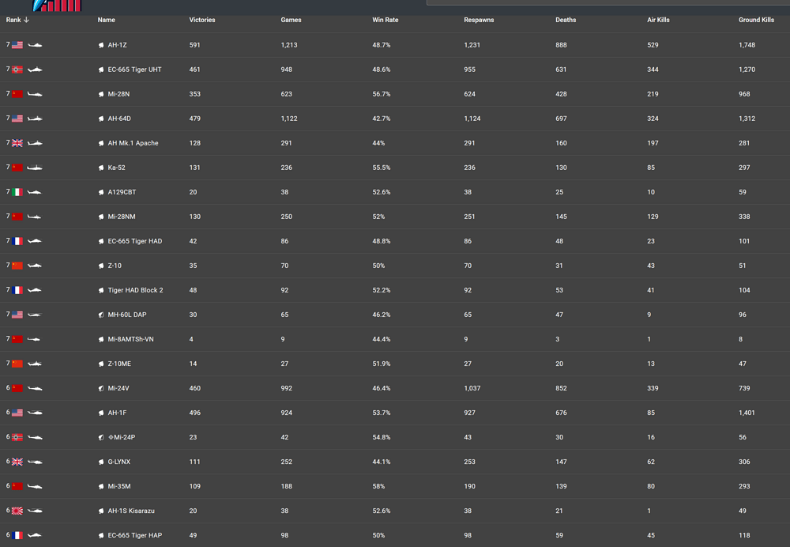Click the 1,122 games value for AH-64D
This screenshot has height=547, width=790.
(x=288, y=119)
